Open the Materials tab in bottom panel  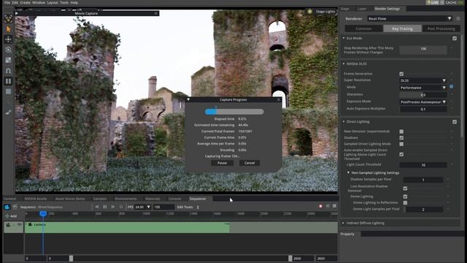click(153, 199)
